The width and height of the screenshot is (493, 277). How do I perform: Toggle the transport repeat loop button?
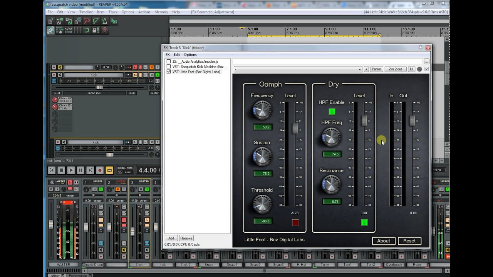pos(109,170)
